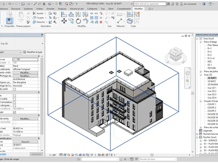Open the Annoter ribbon tab
This screenshot has width=218, height=163.
(50, 9)
